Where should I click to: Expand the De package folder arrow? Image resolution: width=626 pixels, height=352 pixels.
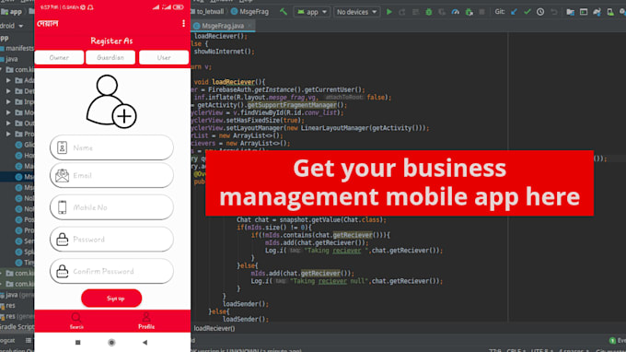click(x=8, y=91)
